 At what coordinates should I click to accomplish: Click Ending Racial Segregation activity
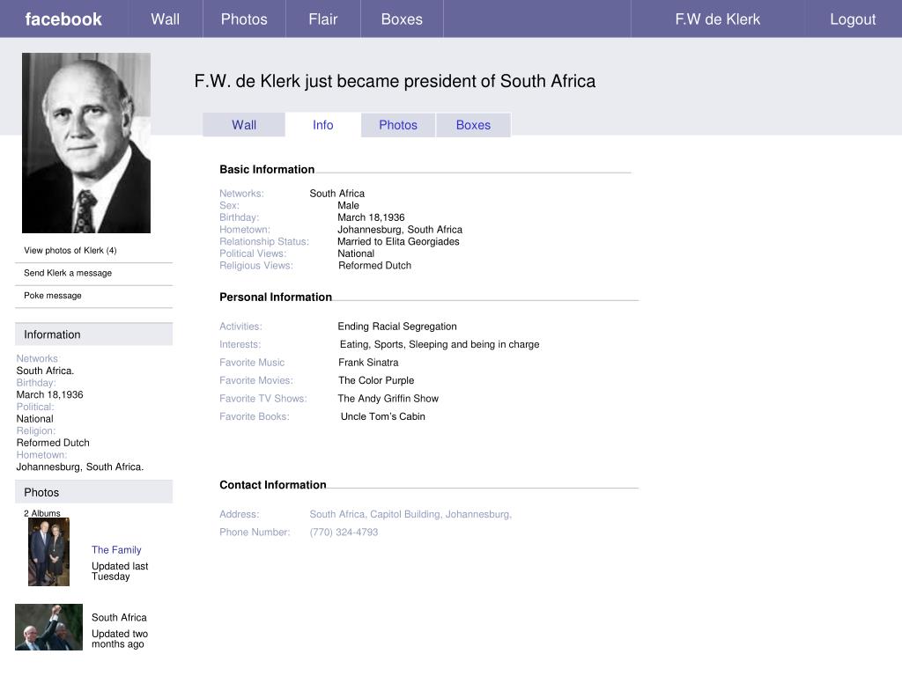397,327
